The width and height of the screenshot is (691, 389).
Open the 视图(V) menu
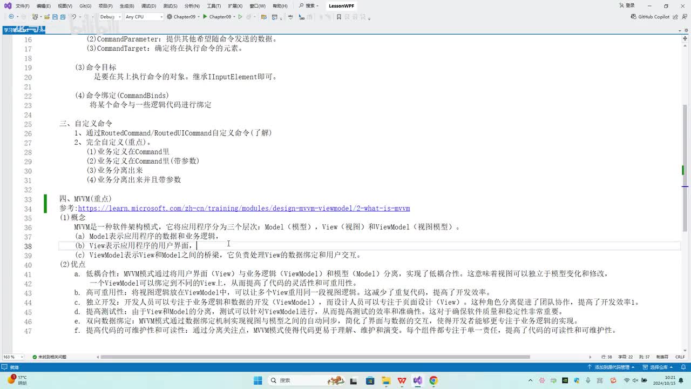tap(65, 6)
